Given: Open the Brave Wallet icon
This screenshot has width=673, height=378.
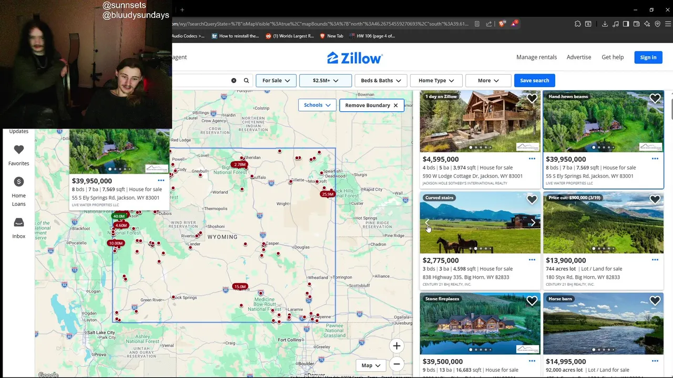Looking at the screenshot, I should point(636,24).
